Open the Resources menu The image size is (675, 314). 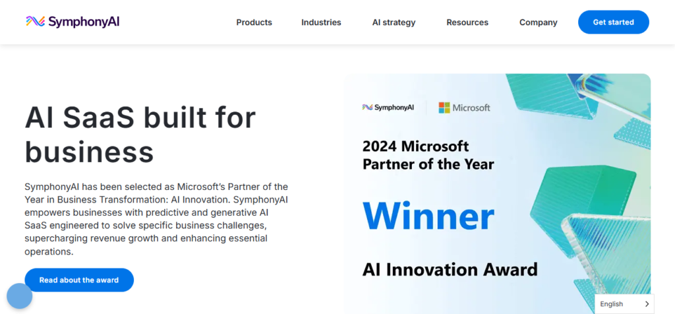(467, 22)
